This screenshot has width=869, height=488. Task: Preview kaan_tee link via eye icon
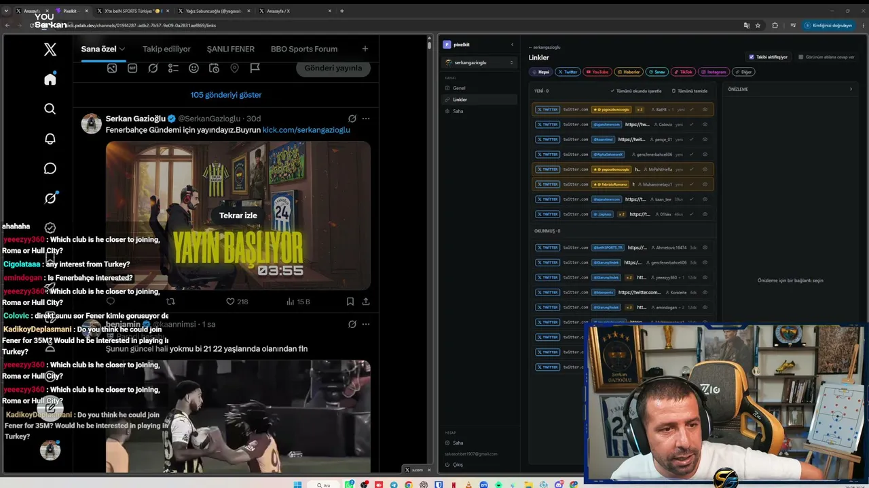click(705, 199)
